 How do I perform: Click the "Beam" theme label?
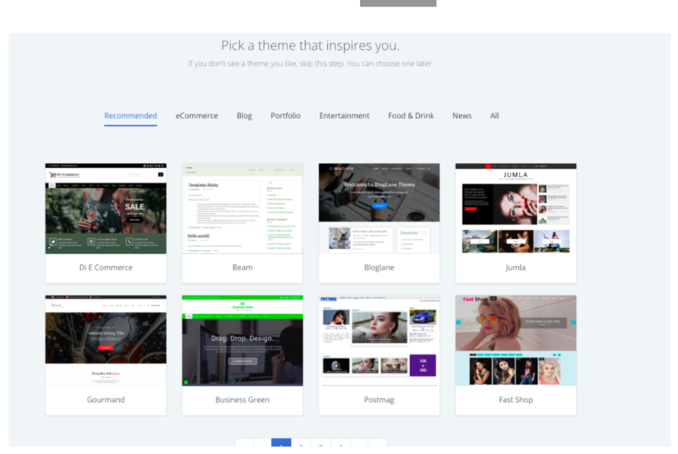(242, 268)
